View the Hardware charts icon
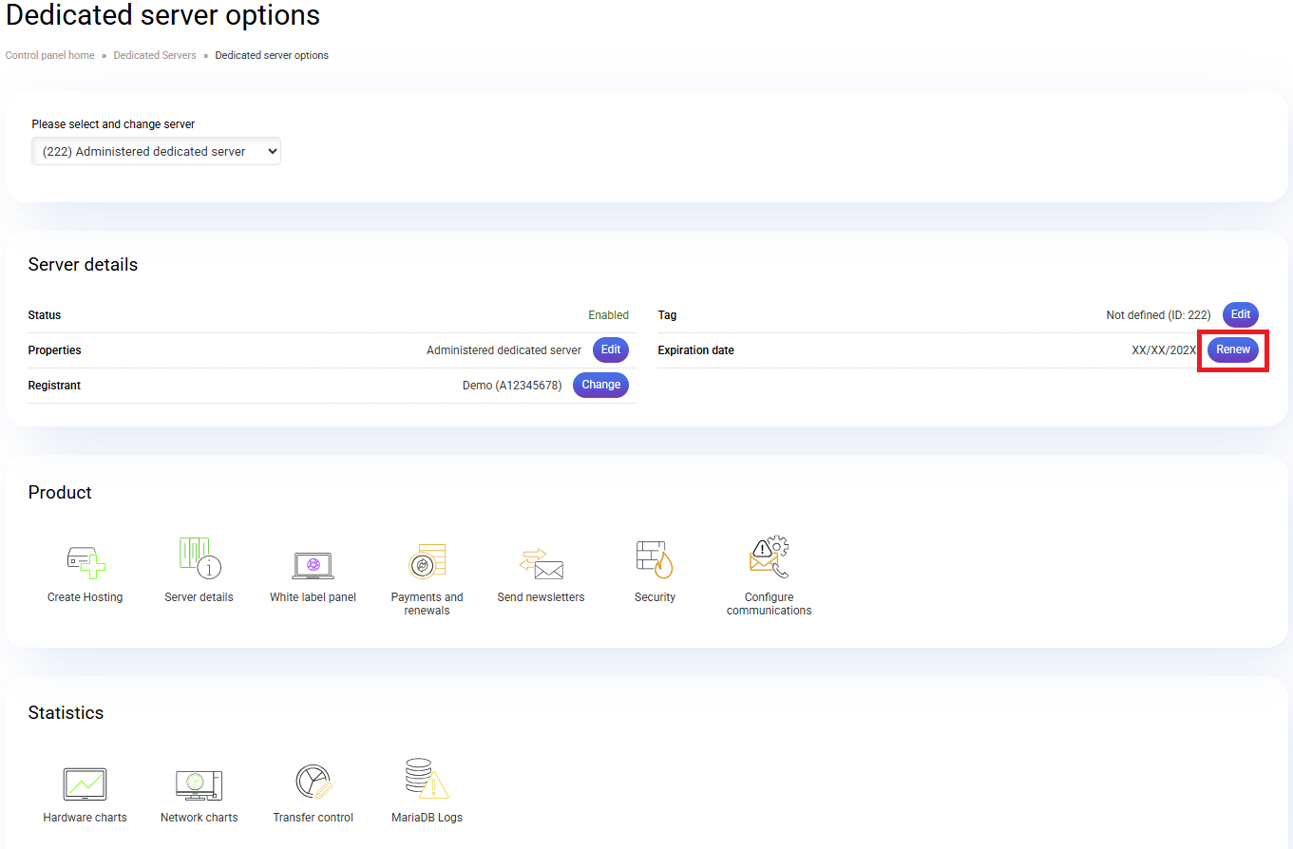The height and width of the screenshot is (849, 1293). pyautogui.click(x=85, y=784)
